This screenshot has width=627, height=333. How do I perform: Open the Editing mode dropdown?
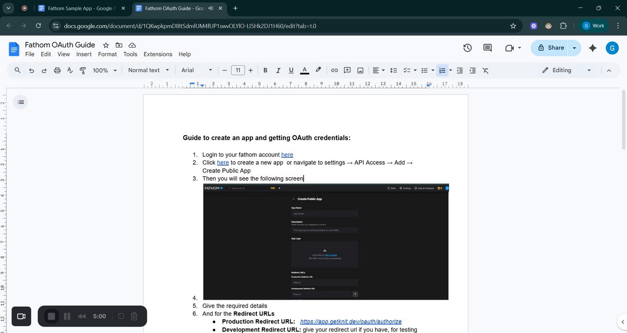tap(567, 70)
